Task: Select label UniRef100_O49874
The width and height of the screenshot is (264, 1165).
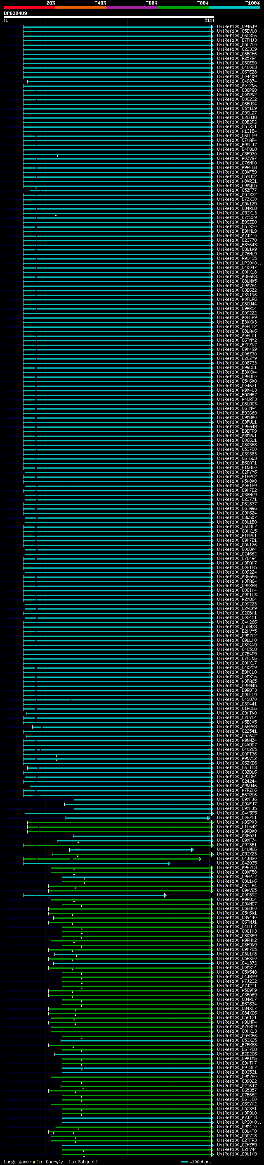Action: pos(237,81)
